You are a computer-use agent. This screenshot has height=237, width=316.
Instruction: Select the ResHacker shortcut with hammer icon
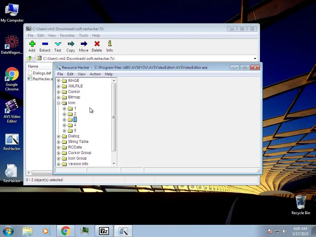[12, 142]
